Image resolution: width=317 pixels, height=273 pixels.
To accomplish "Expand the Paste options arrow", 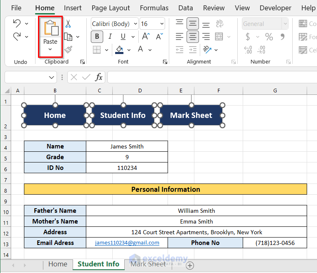I will 50,49.
